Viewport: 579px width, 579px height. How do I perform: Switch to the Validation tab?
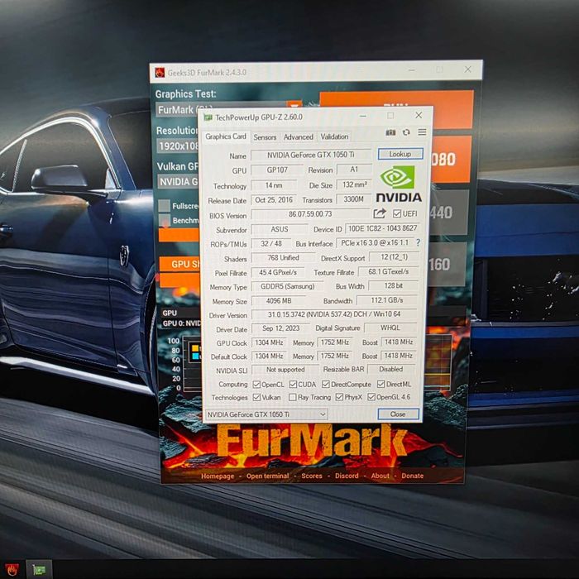[x=334, y=136]
